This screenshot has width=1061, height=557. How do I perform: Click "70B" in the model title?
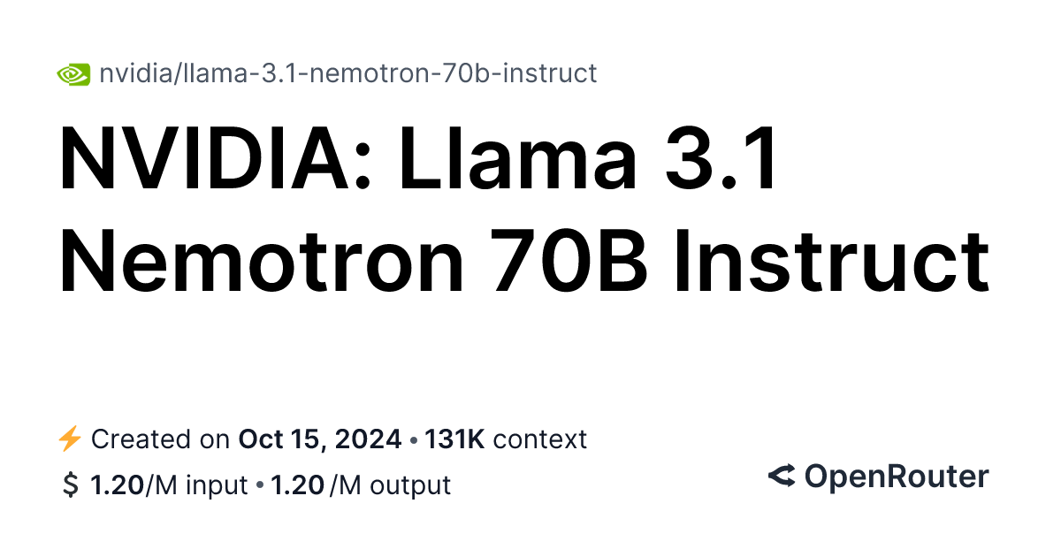[x=577, y=262]
